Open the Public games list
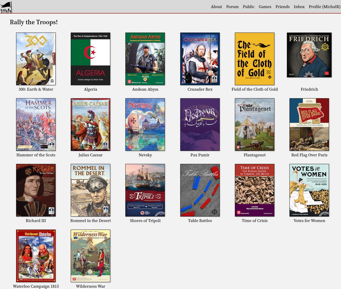The height and width of the screenshot is (289, 341). [248, 7]
